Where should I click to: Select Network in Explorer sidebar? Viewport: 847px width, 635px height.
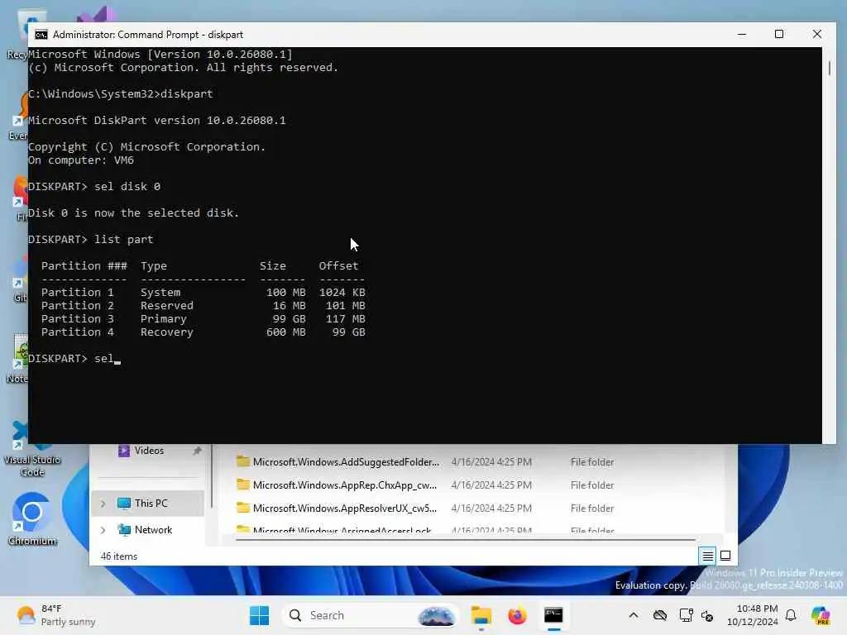tap(147, 530)
